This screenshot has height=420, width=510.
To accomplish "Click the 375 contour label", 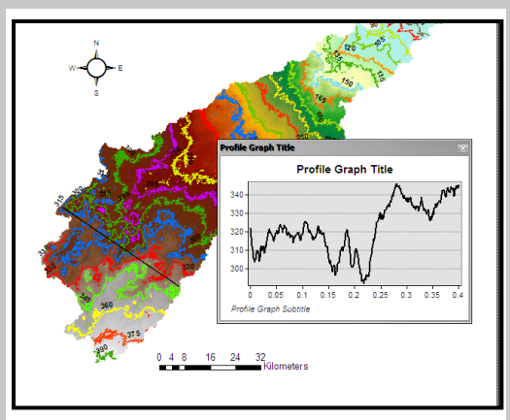I will pyautogui.click(x=134, y=334).
